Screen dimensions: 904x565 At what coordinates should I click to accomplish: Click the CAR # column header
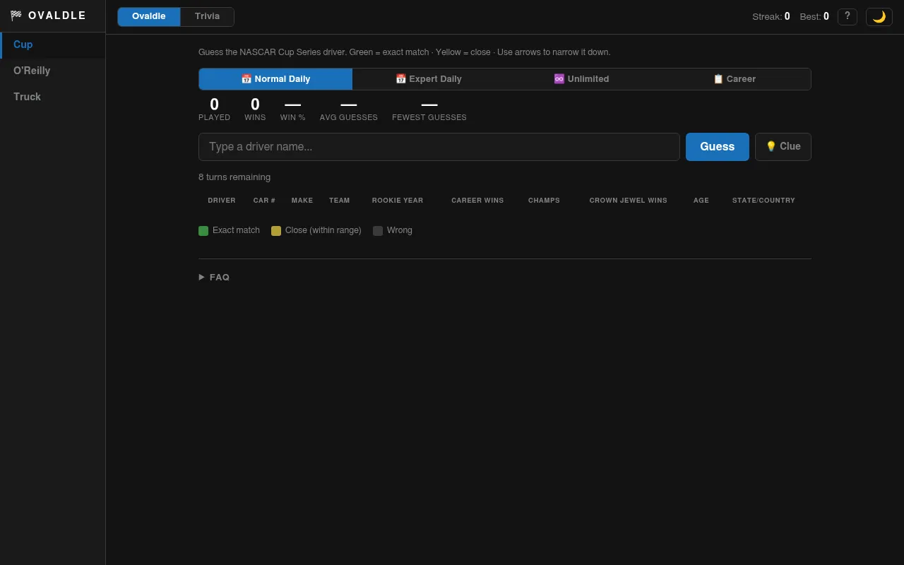(x=264, y=201)
